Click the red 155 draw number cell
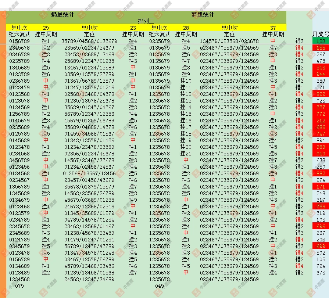Image resolution: width=329 pixels, height=298 pixels. [x=321, y=48]
